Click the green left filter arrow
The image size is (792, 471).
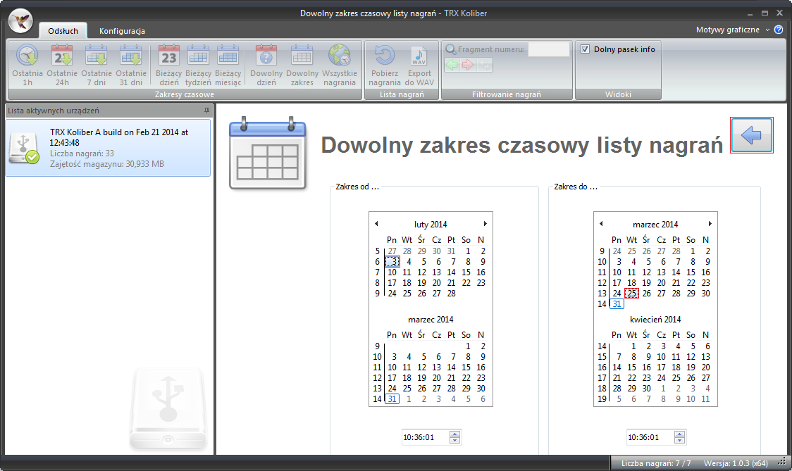(452, 65)
